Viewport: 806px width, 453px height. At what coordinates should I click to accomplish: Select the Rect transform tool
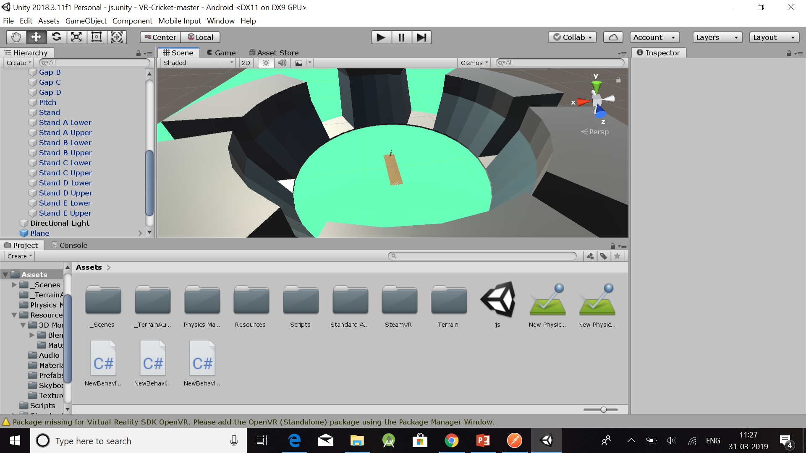tap(97, 37)
